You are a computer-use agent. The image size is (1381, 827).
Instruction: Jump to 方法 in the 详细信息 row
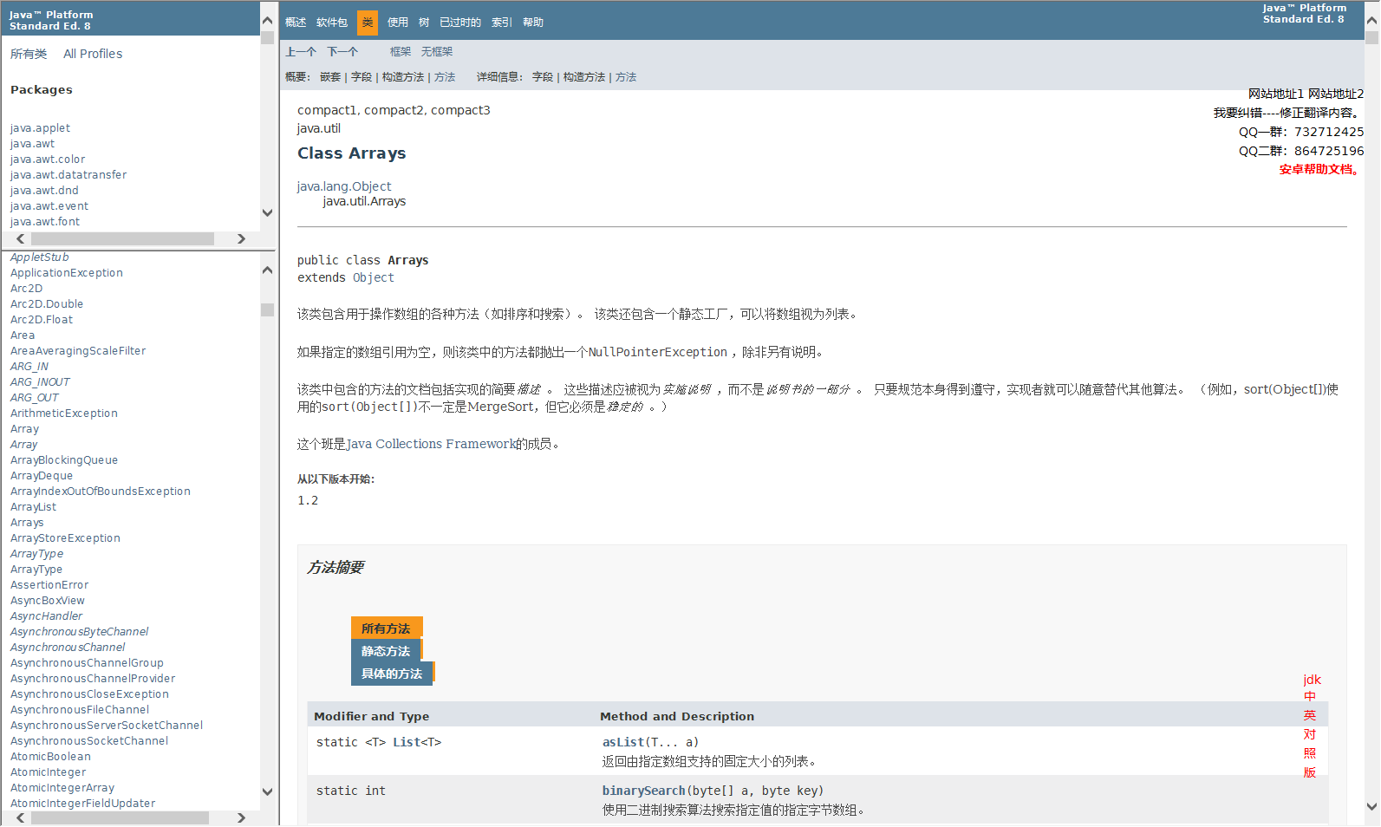pyautogui.click(x=626, y=77)
